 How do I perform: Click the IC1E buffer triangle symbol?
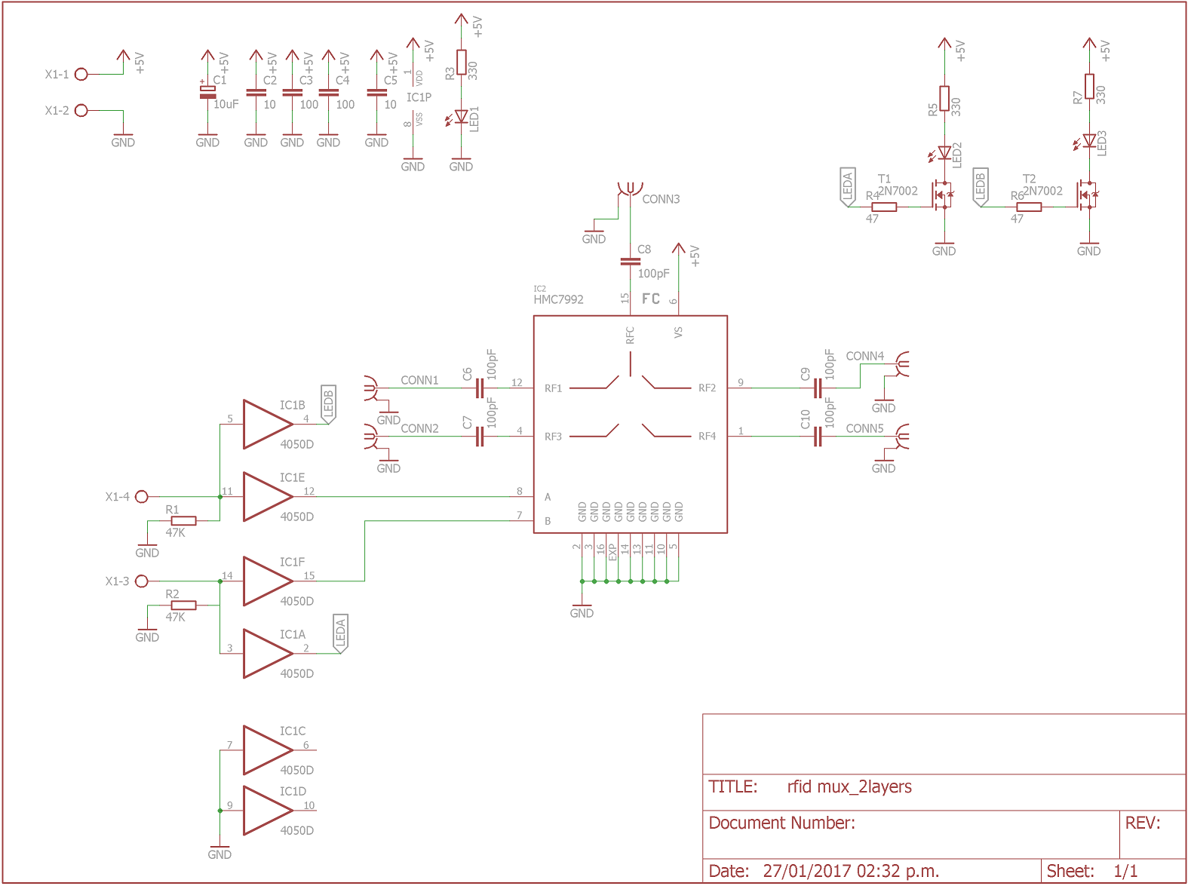268,497
